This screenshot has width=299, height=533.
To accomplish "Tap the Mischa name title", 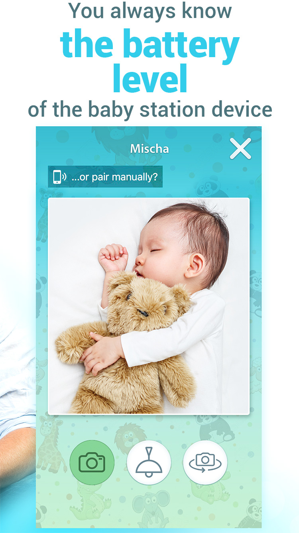I will pos(149,149).
